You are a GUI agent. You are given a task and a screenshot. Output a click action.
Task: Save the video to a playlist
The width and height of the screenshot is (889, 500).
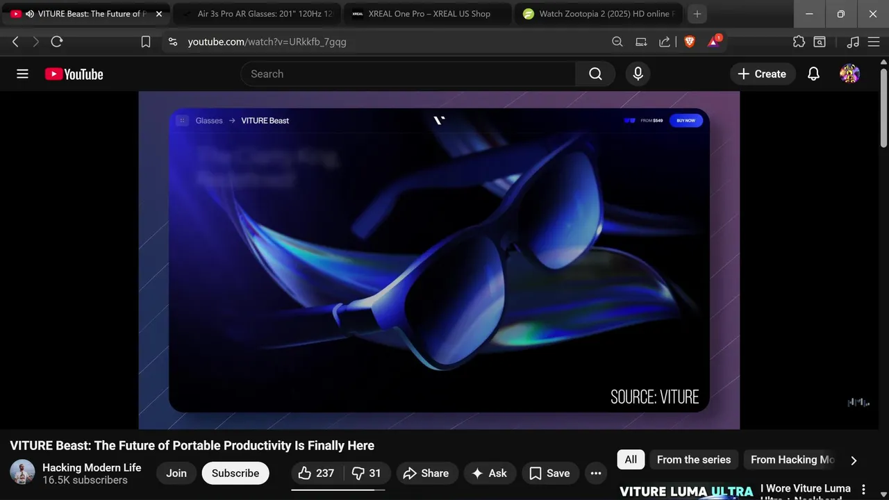point(549,473)
